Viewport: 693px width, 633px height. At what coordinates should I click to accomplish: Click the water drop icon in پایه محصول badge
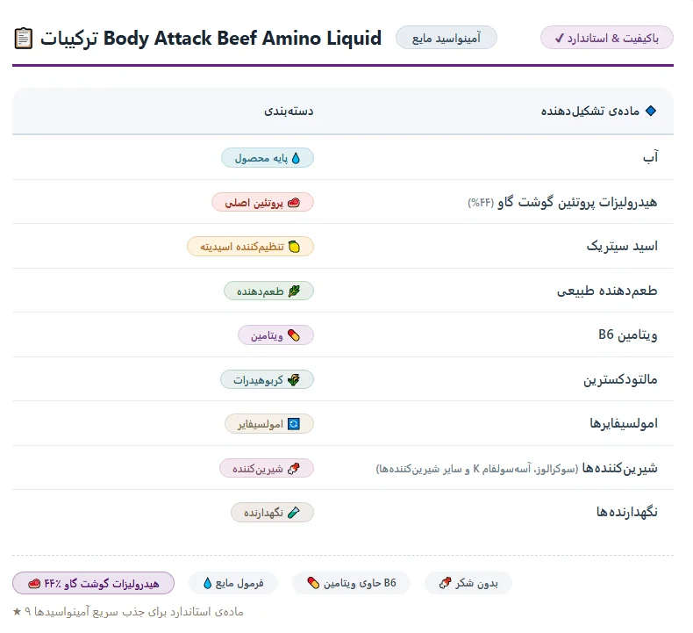pyautogui.click(x=296, y=158)
